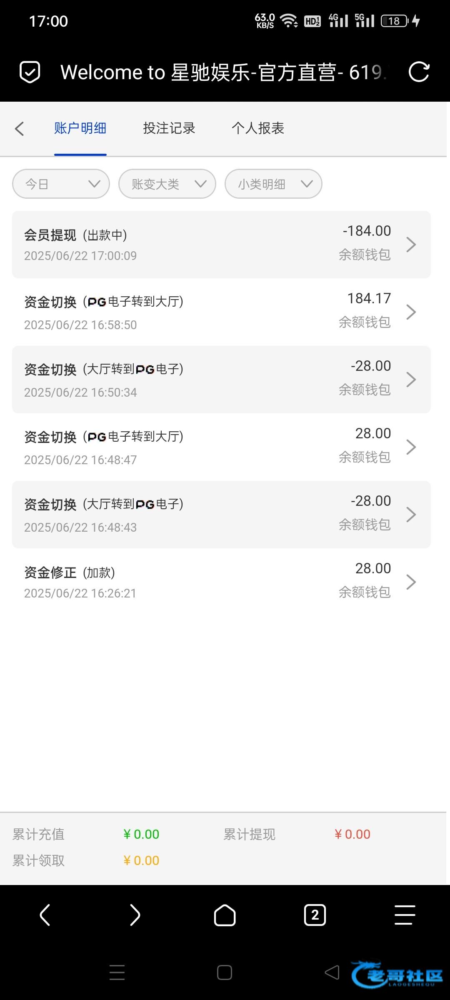Tap the back arrow beside 账户明细
The image size is (450, 1000).
pyautogui.click(x=20, y=128)
